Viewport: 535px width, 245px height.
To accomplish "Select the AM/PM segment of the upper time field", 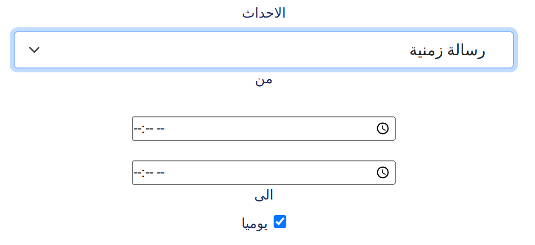I will tap(161, 129).
